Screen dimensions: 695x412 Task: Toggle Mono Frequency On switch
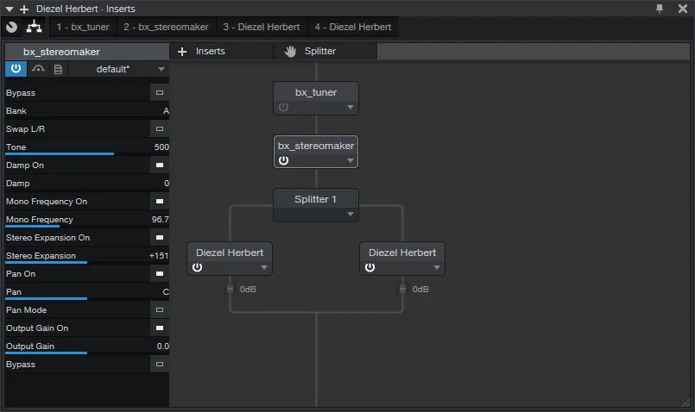tap(160, 202)
